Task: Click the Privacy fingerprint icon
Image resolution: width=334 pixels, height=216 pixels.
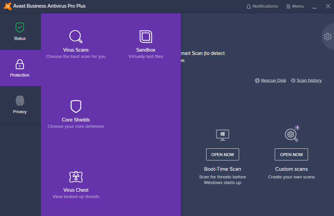Action: (20, 101)
